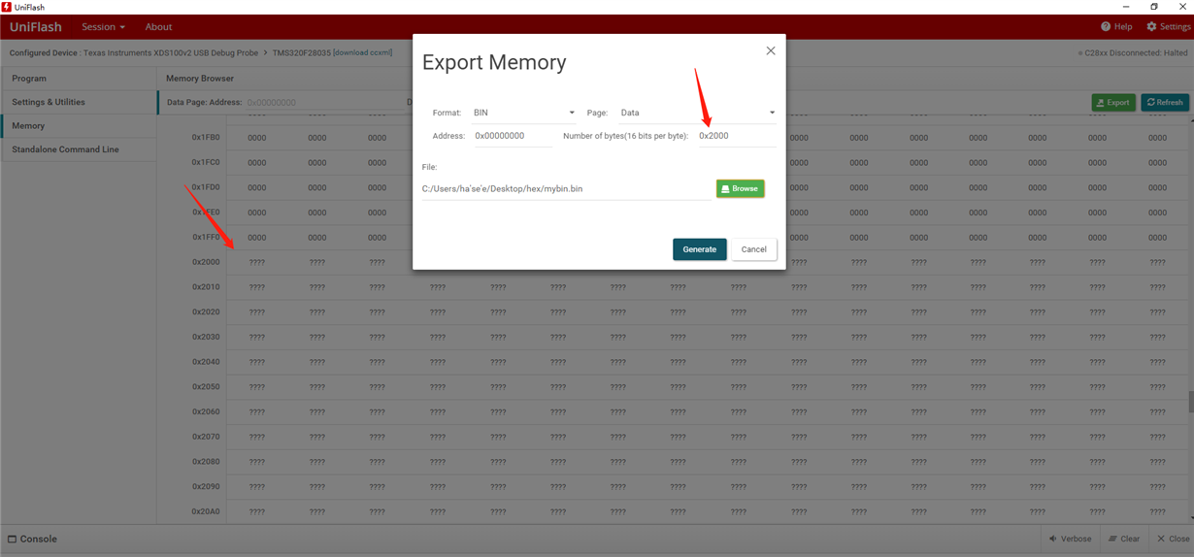Click the download ccxml link

(362, 52)
